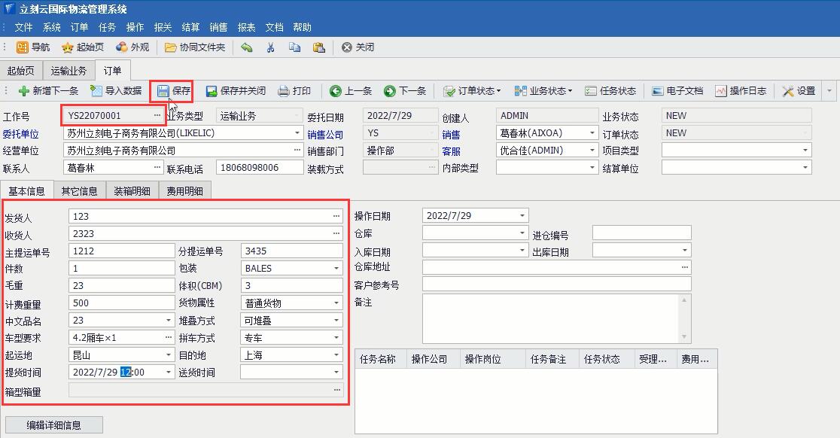Click Save and Close (保存并关闭) icon
Screen dimensions: 840x438
click(x=212, y=91)
